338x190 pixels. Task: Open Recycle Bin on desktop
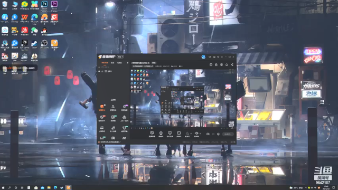click(x=5, y=5)
